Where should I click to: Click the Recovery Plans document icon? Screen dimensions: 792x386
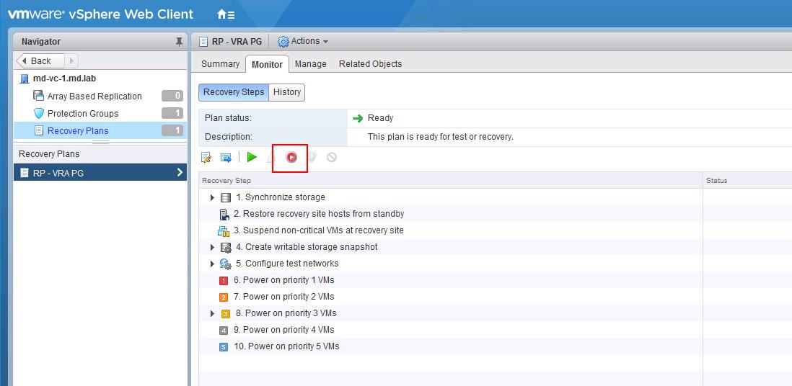click(38, 130)
